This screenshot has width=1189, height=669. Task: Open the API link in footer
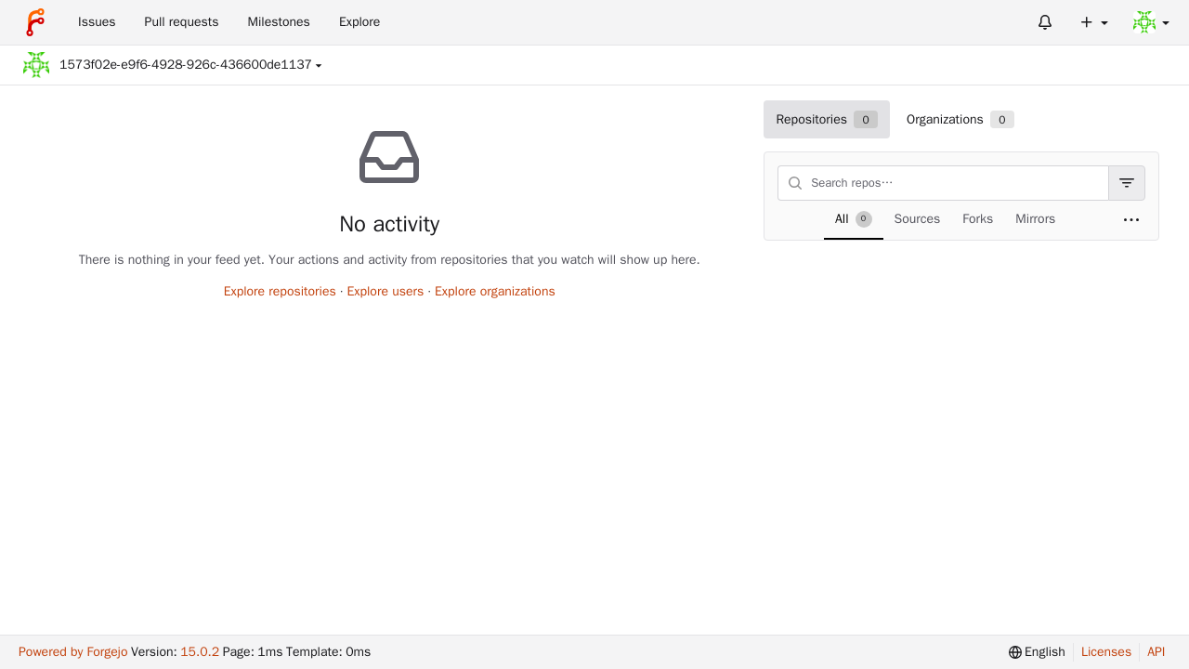pyautogui.click(x=1156, y=652)
